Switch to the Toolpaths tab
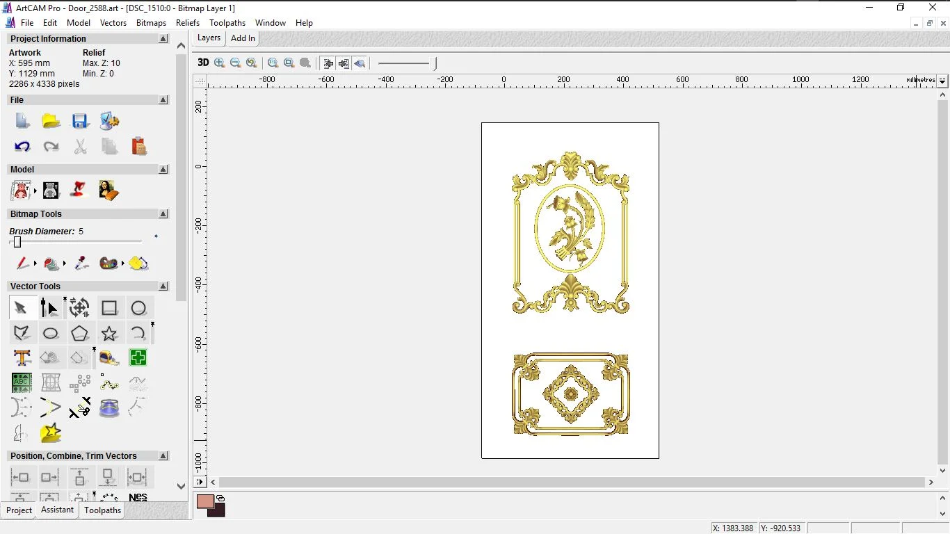This screenshot has height=534, width=950. [x=103, y=510]
